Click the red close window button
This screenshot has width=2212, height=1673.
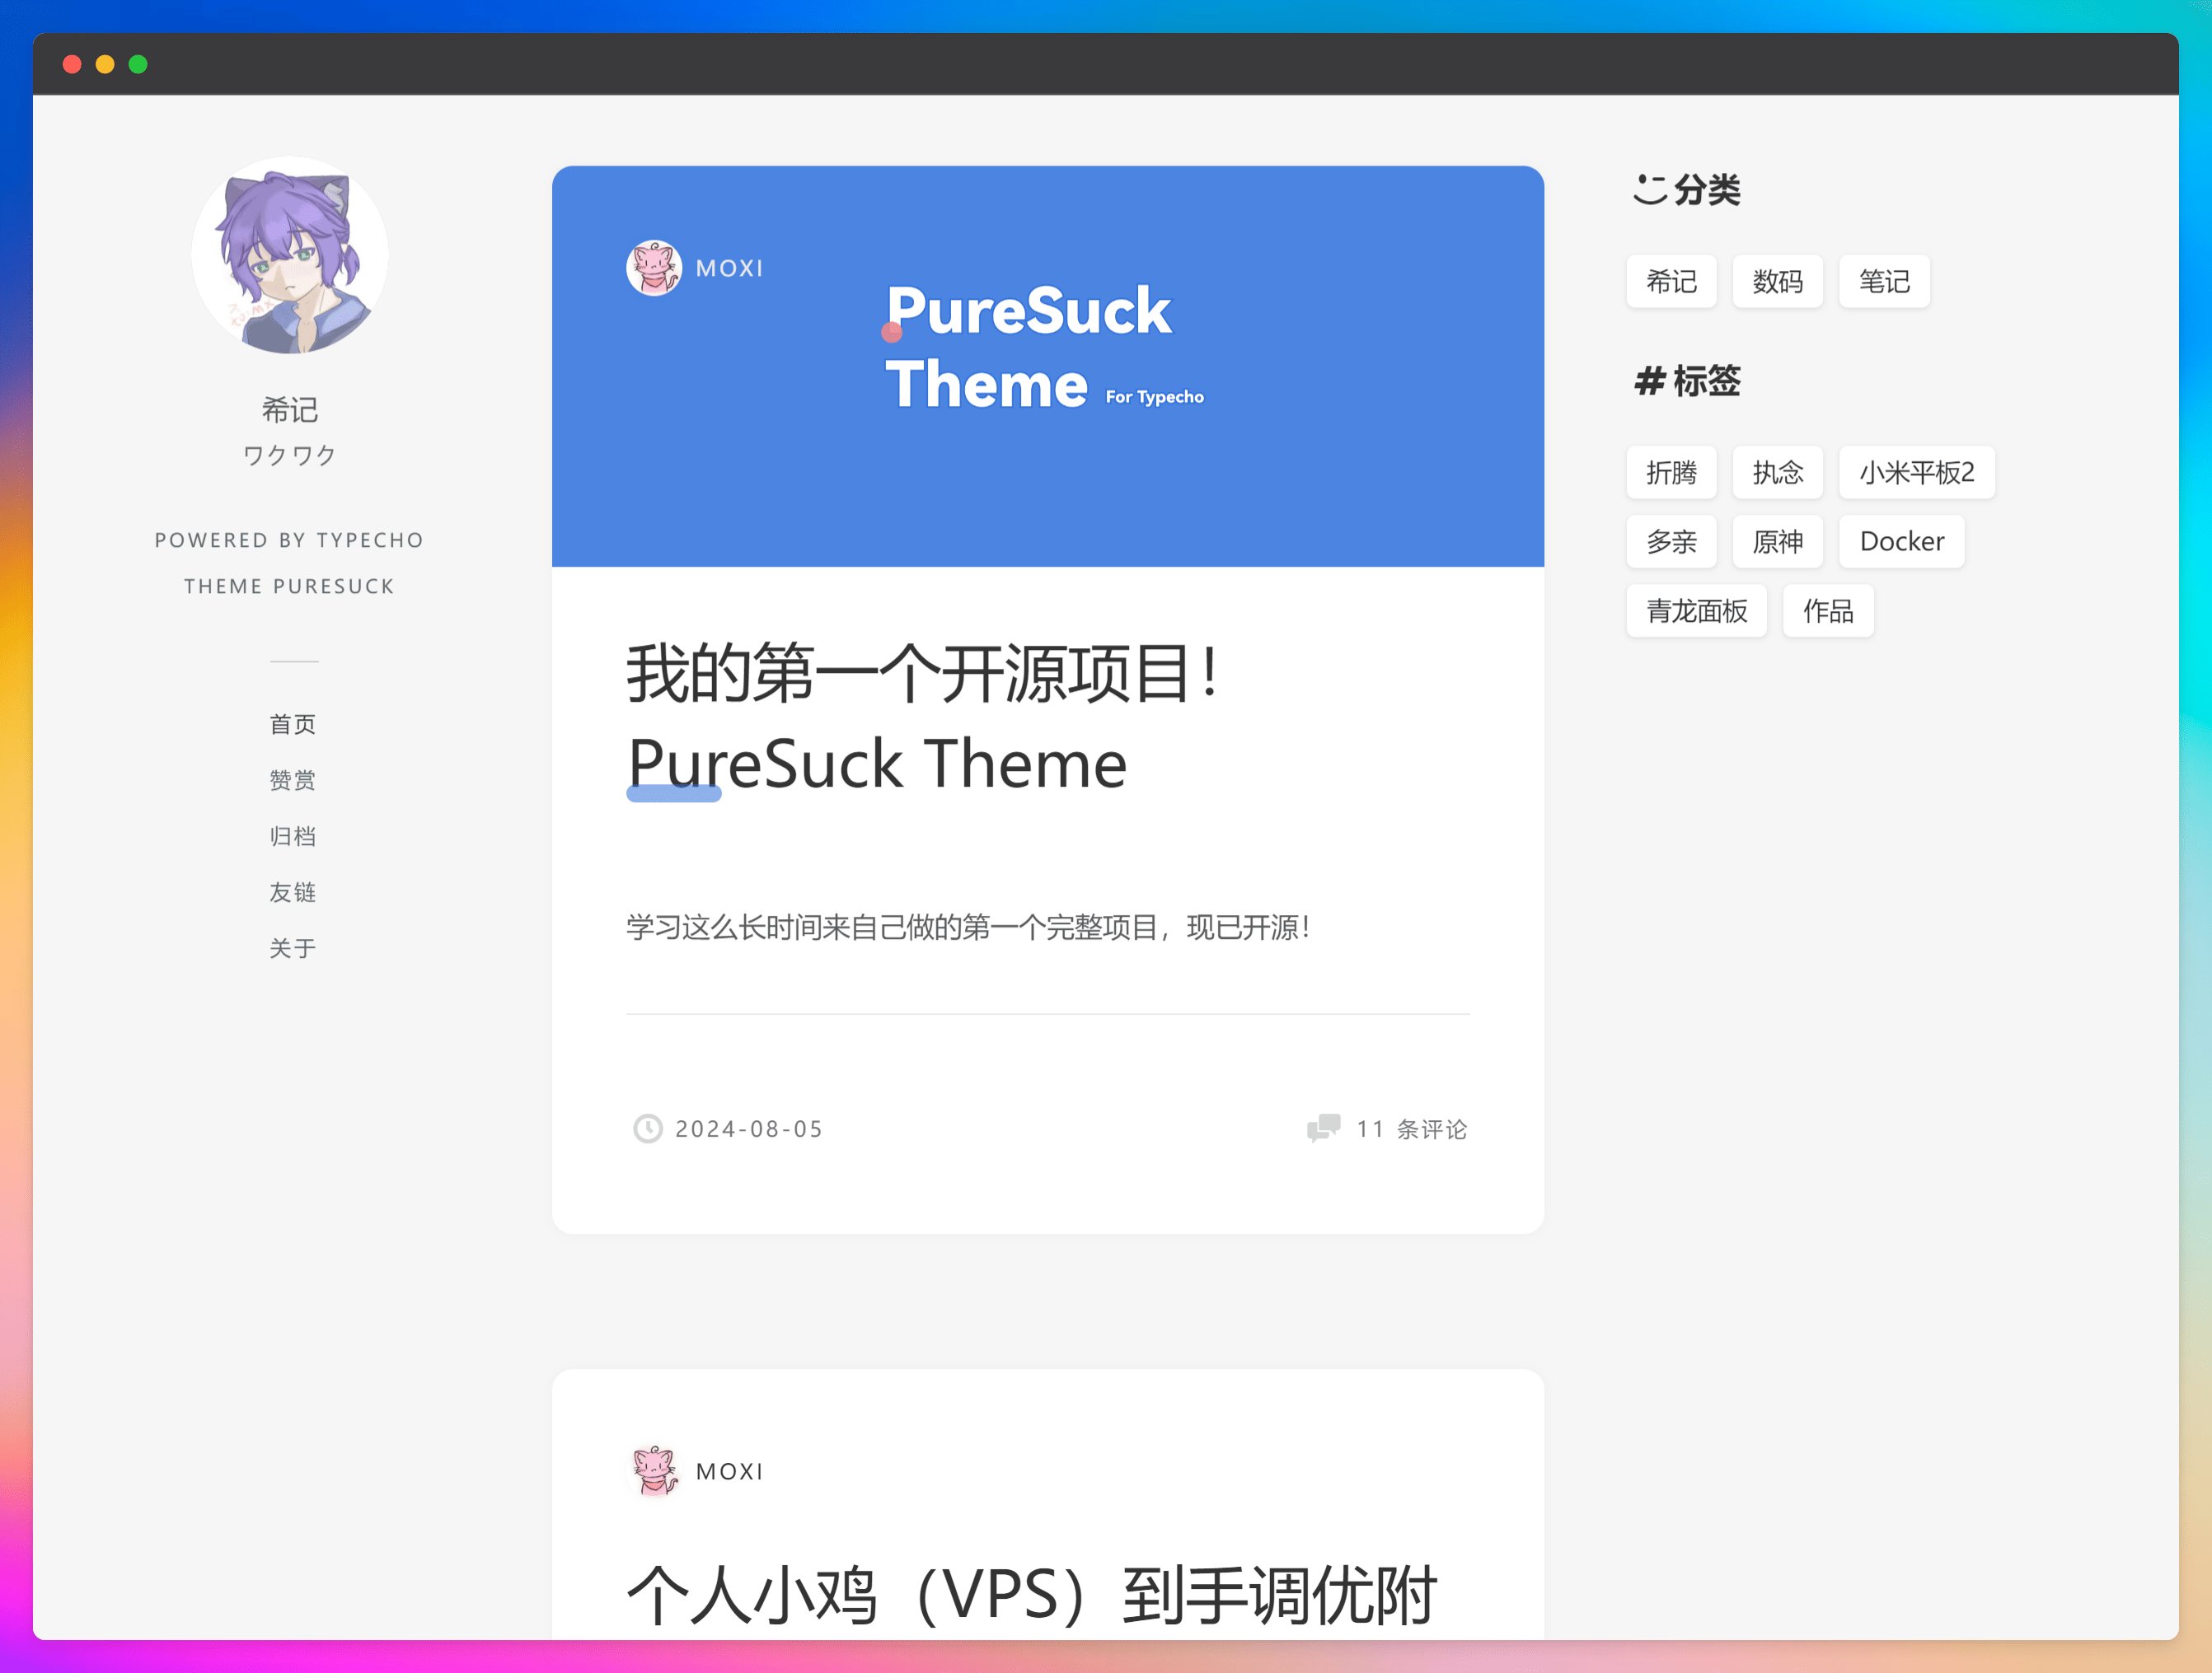72,64
